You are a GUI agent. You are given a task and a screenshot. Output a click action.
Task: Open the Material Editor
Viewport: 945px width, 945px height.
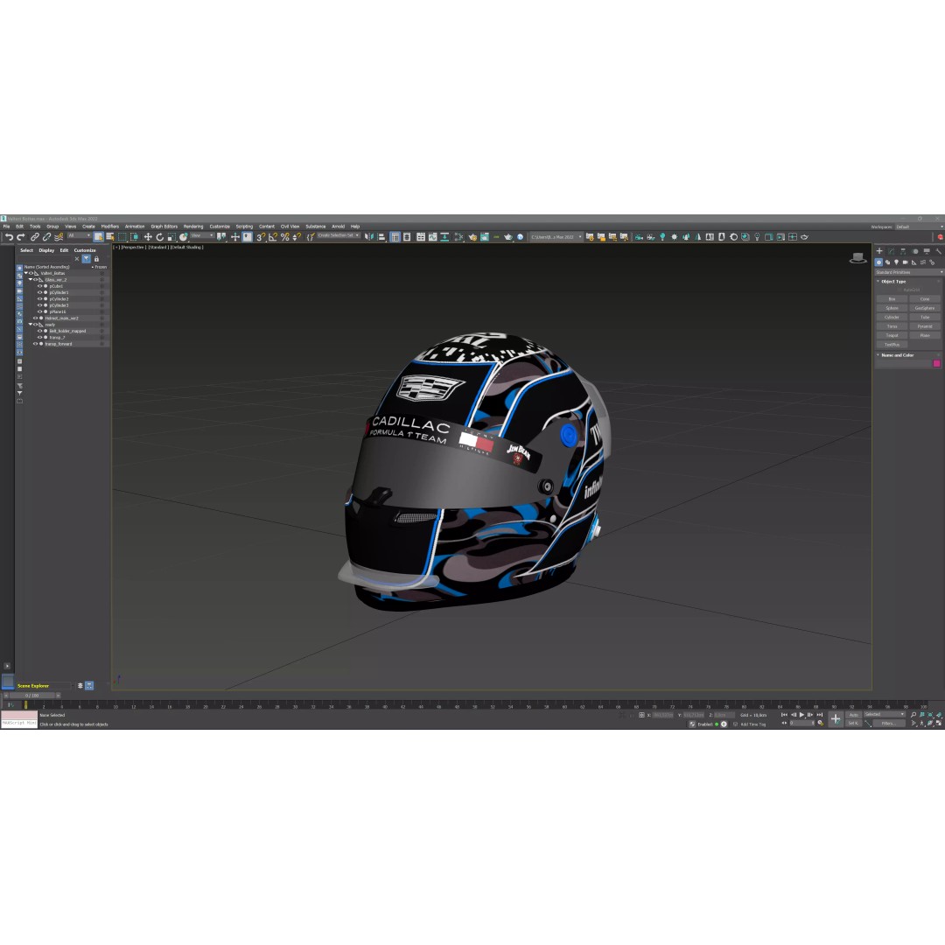pos(458,237)
